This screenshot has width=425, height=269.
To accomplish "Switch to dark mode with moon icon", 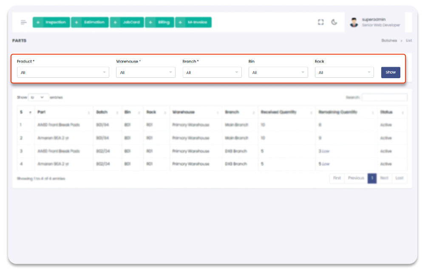I will 334,23.
